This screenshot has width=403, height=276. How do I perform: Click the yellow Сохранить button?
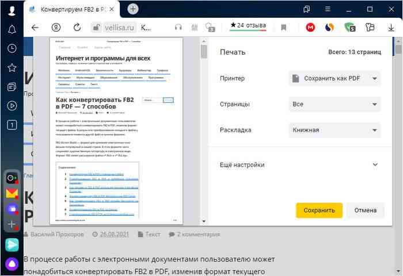[319, 210]
